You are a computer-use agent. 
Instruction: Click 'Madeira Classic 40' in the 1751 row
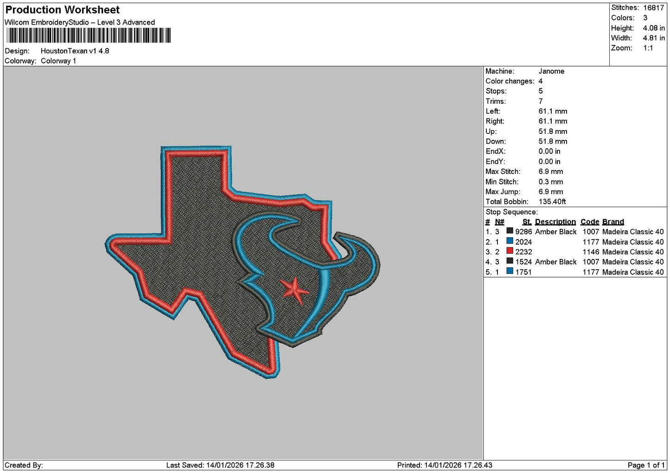pos(633,272)
